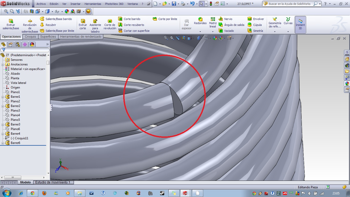Edit appearance color wheel icon in toolbar

click(x=67, y=12)
